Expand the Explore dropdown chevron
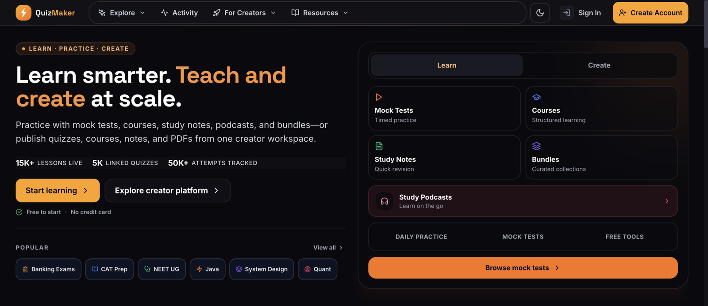Viewport: 708px width, 306px height. point(142,13)
